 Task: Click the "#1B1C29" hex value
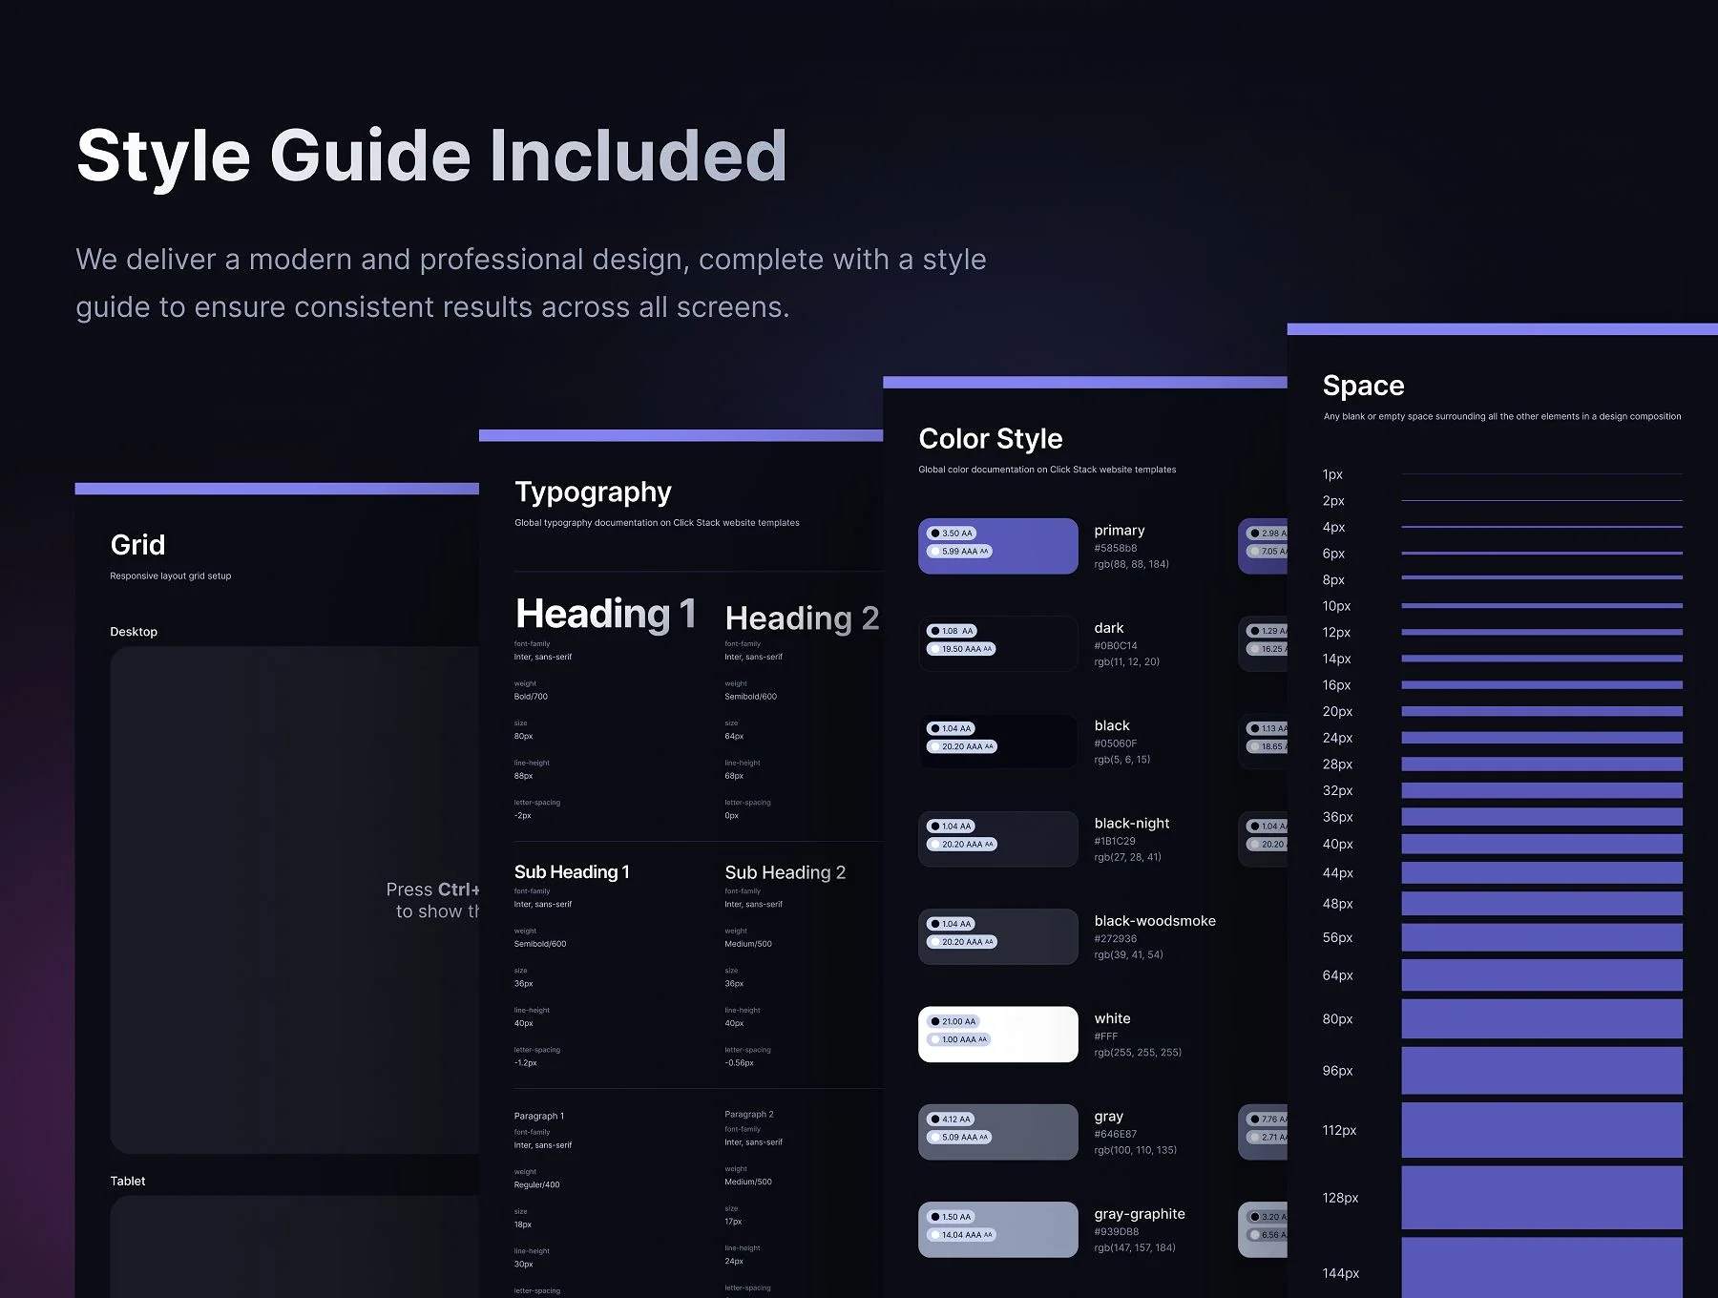[x=1115, y=841]
